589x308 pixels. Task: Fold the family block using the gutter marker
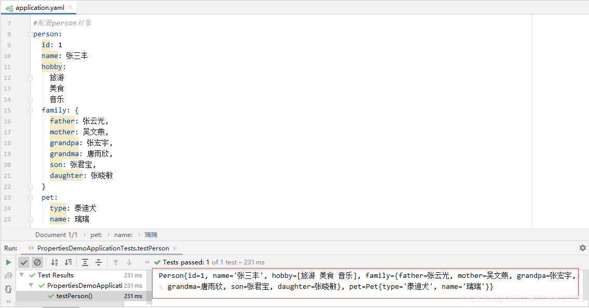tap(30, 110)
